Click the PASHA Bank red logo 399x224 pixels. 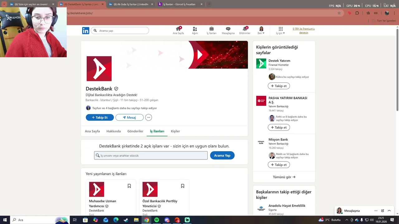tap(261, 101)
